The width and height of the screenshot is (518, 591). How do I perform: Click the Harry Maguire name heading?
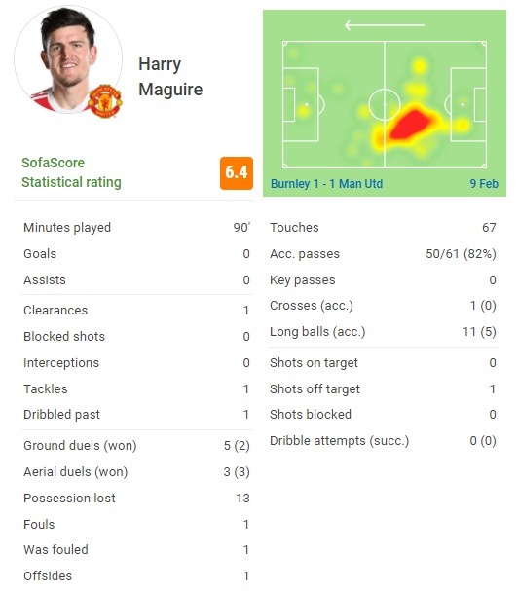pos(170,77)
